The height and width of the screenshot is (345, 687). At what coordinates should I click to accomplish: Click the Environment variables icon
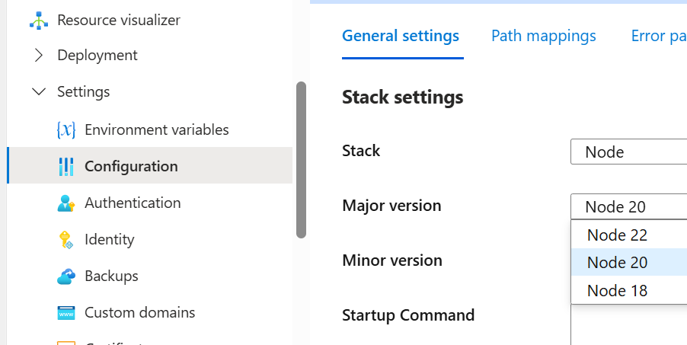click(66, 130)
